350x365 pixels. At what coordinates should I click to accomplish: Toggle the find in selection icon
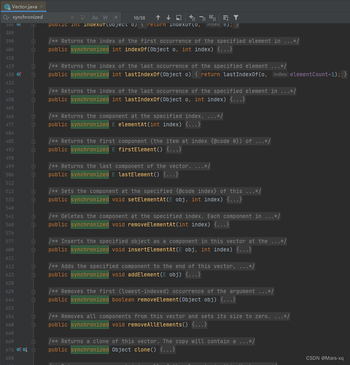pos(178,17)
